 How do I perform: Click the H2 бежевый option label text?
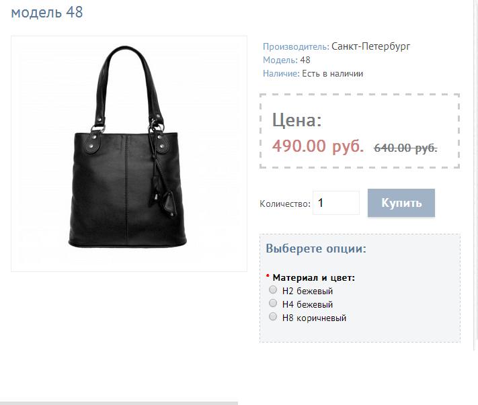(x=307, y=291)
